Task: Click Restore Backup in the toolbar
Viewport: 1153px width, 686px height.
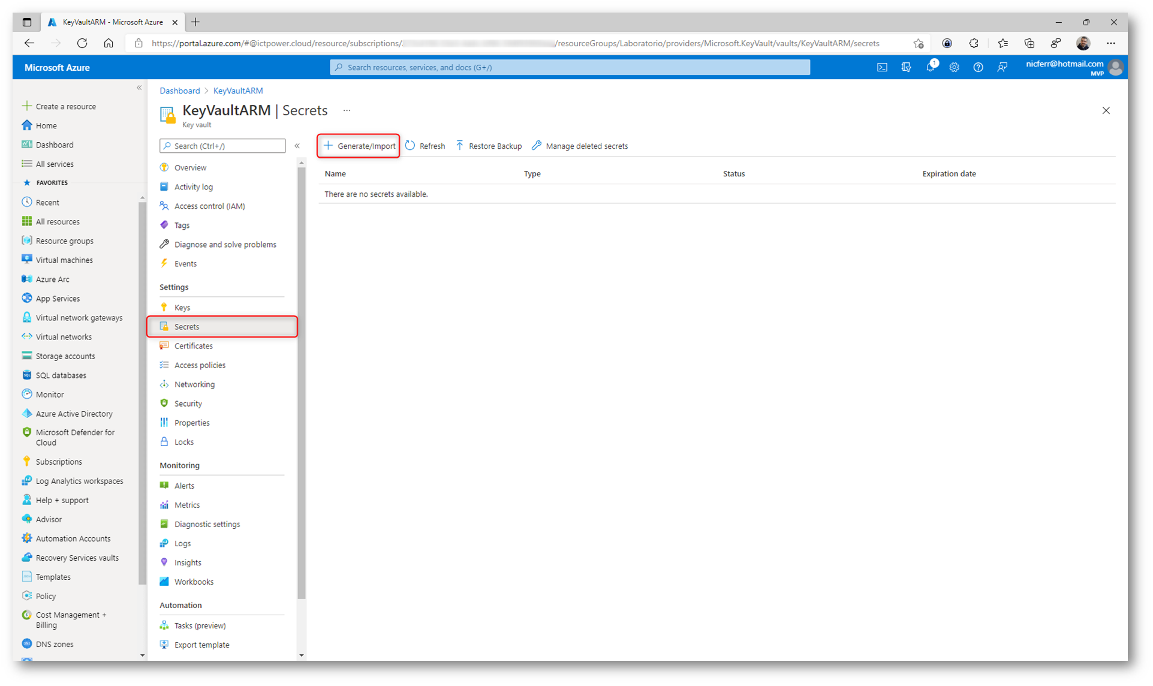Action: click(x=489, y=146)
